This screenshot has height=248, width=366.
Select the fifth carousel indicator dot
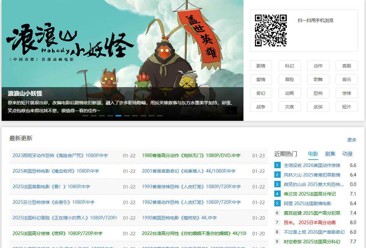119,116
